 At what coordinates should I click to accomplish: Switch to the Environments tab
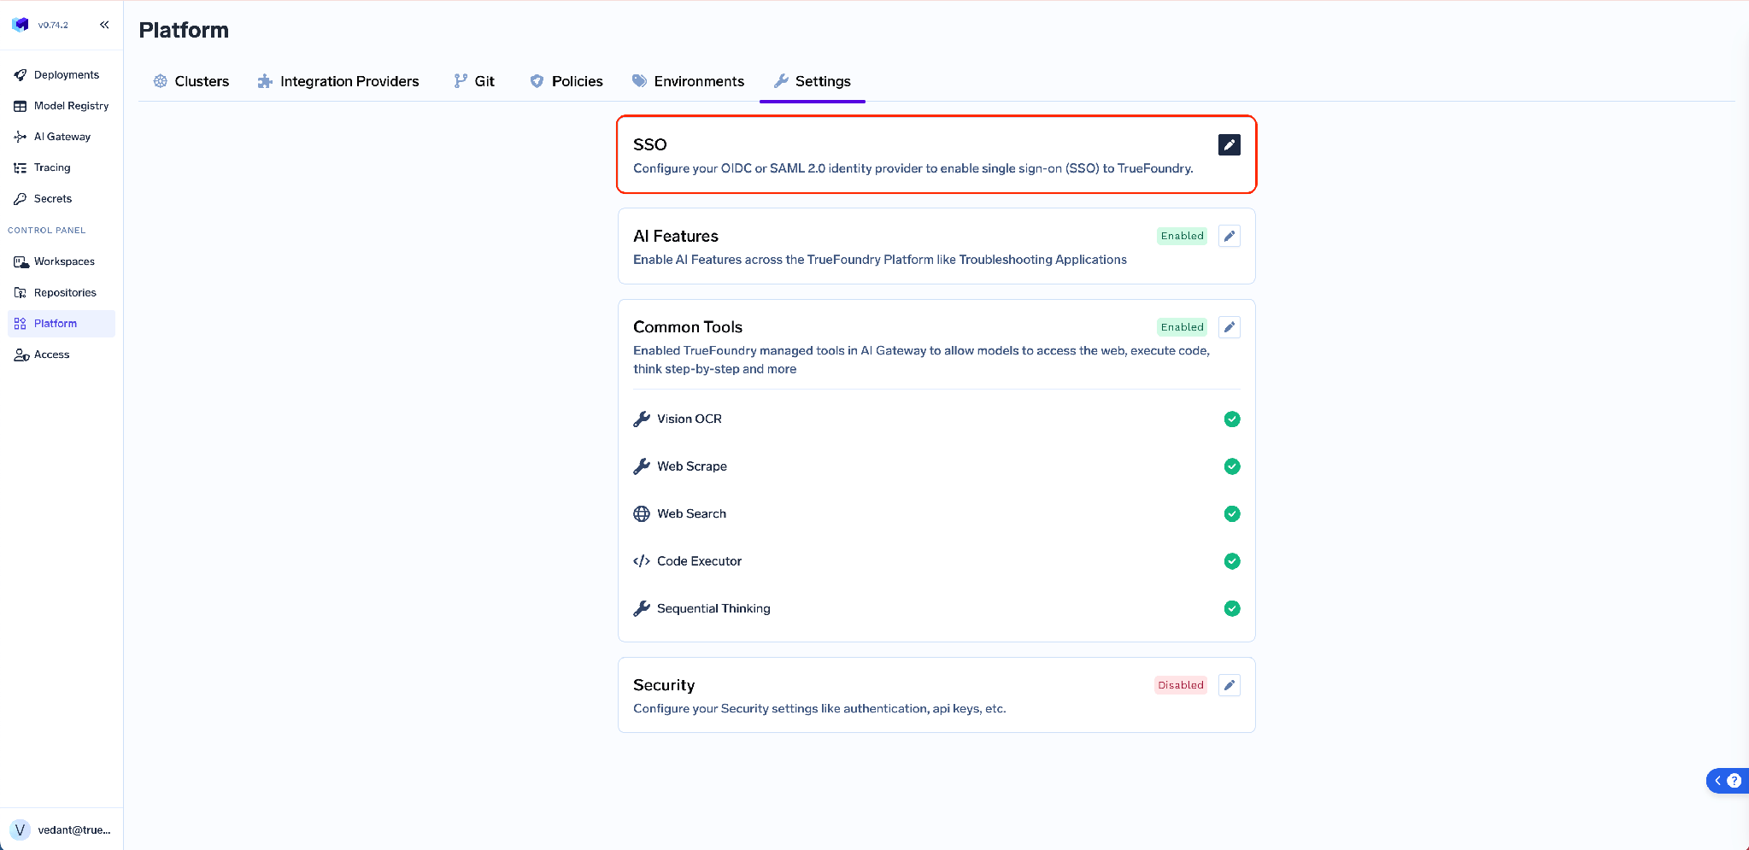click(x=688, y=81)
